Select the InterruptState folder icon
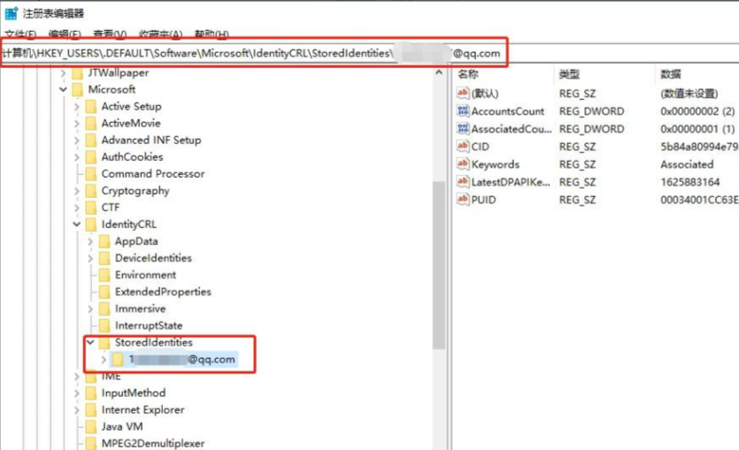739x450 pixels. [x=104, y=325]
